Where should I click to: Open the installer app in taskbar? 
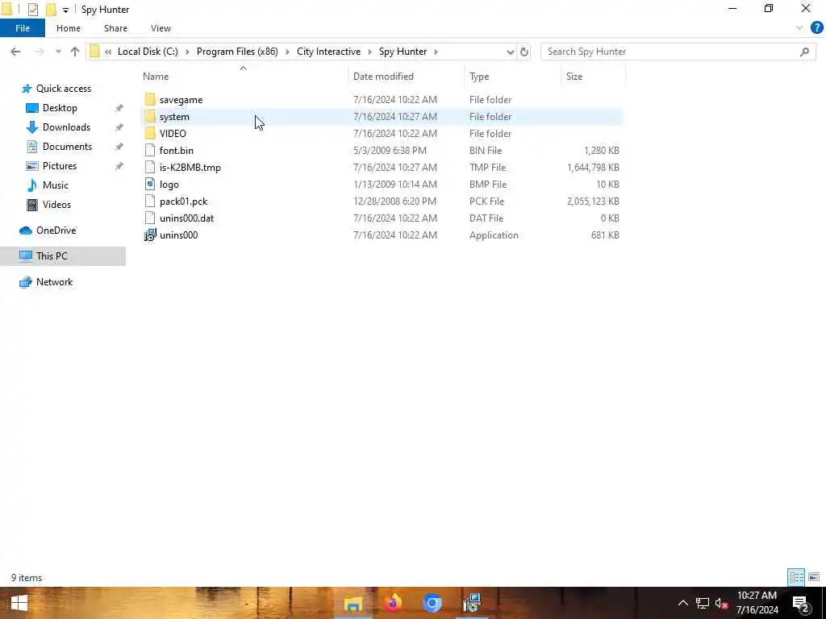472,603
